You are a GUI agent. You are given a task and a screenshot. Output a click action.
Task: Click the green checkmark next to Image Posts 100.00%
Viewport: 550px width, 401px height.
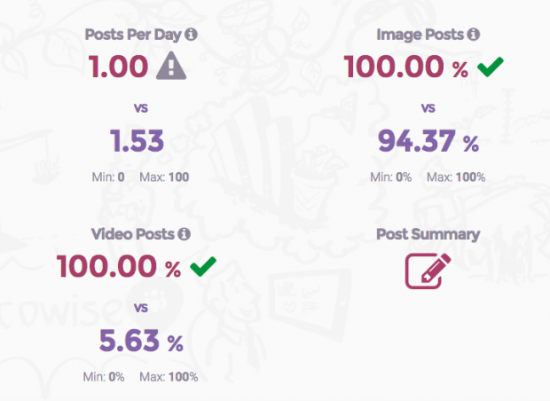coord(491,67)
